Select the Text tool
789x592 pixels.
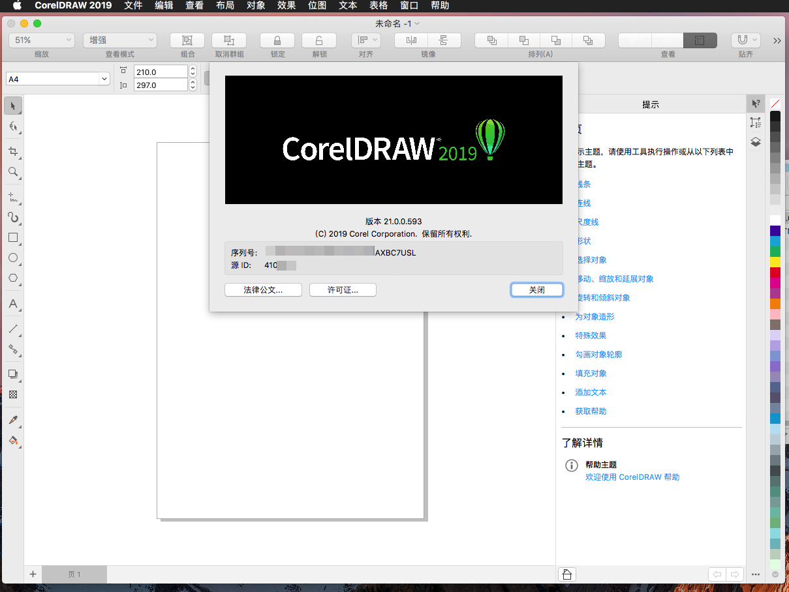12,304
